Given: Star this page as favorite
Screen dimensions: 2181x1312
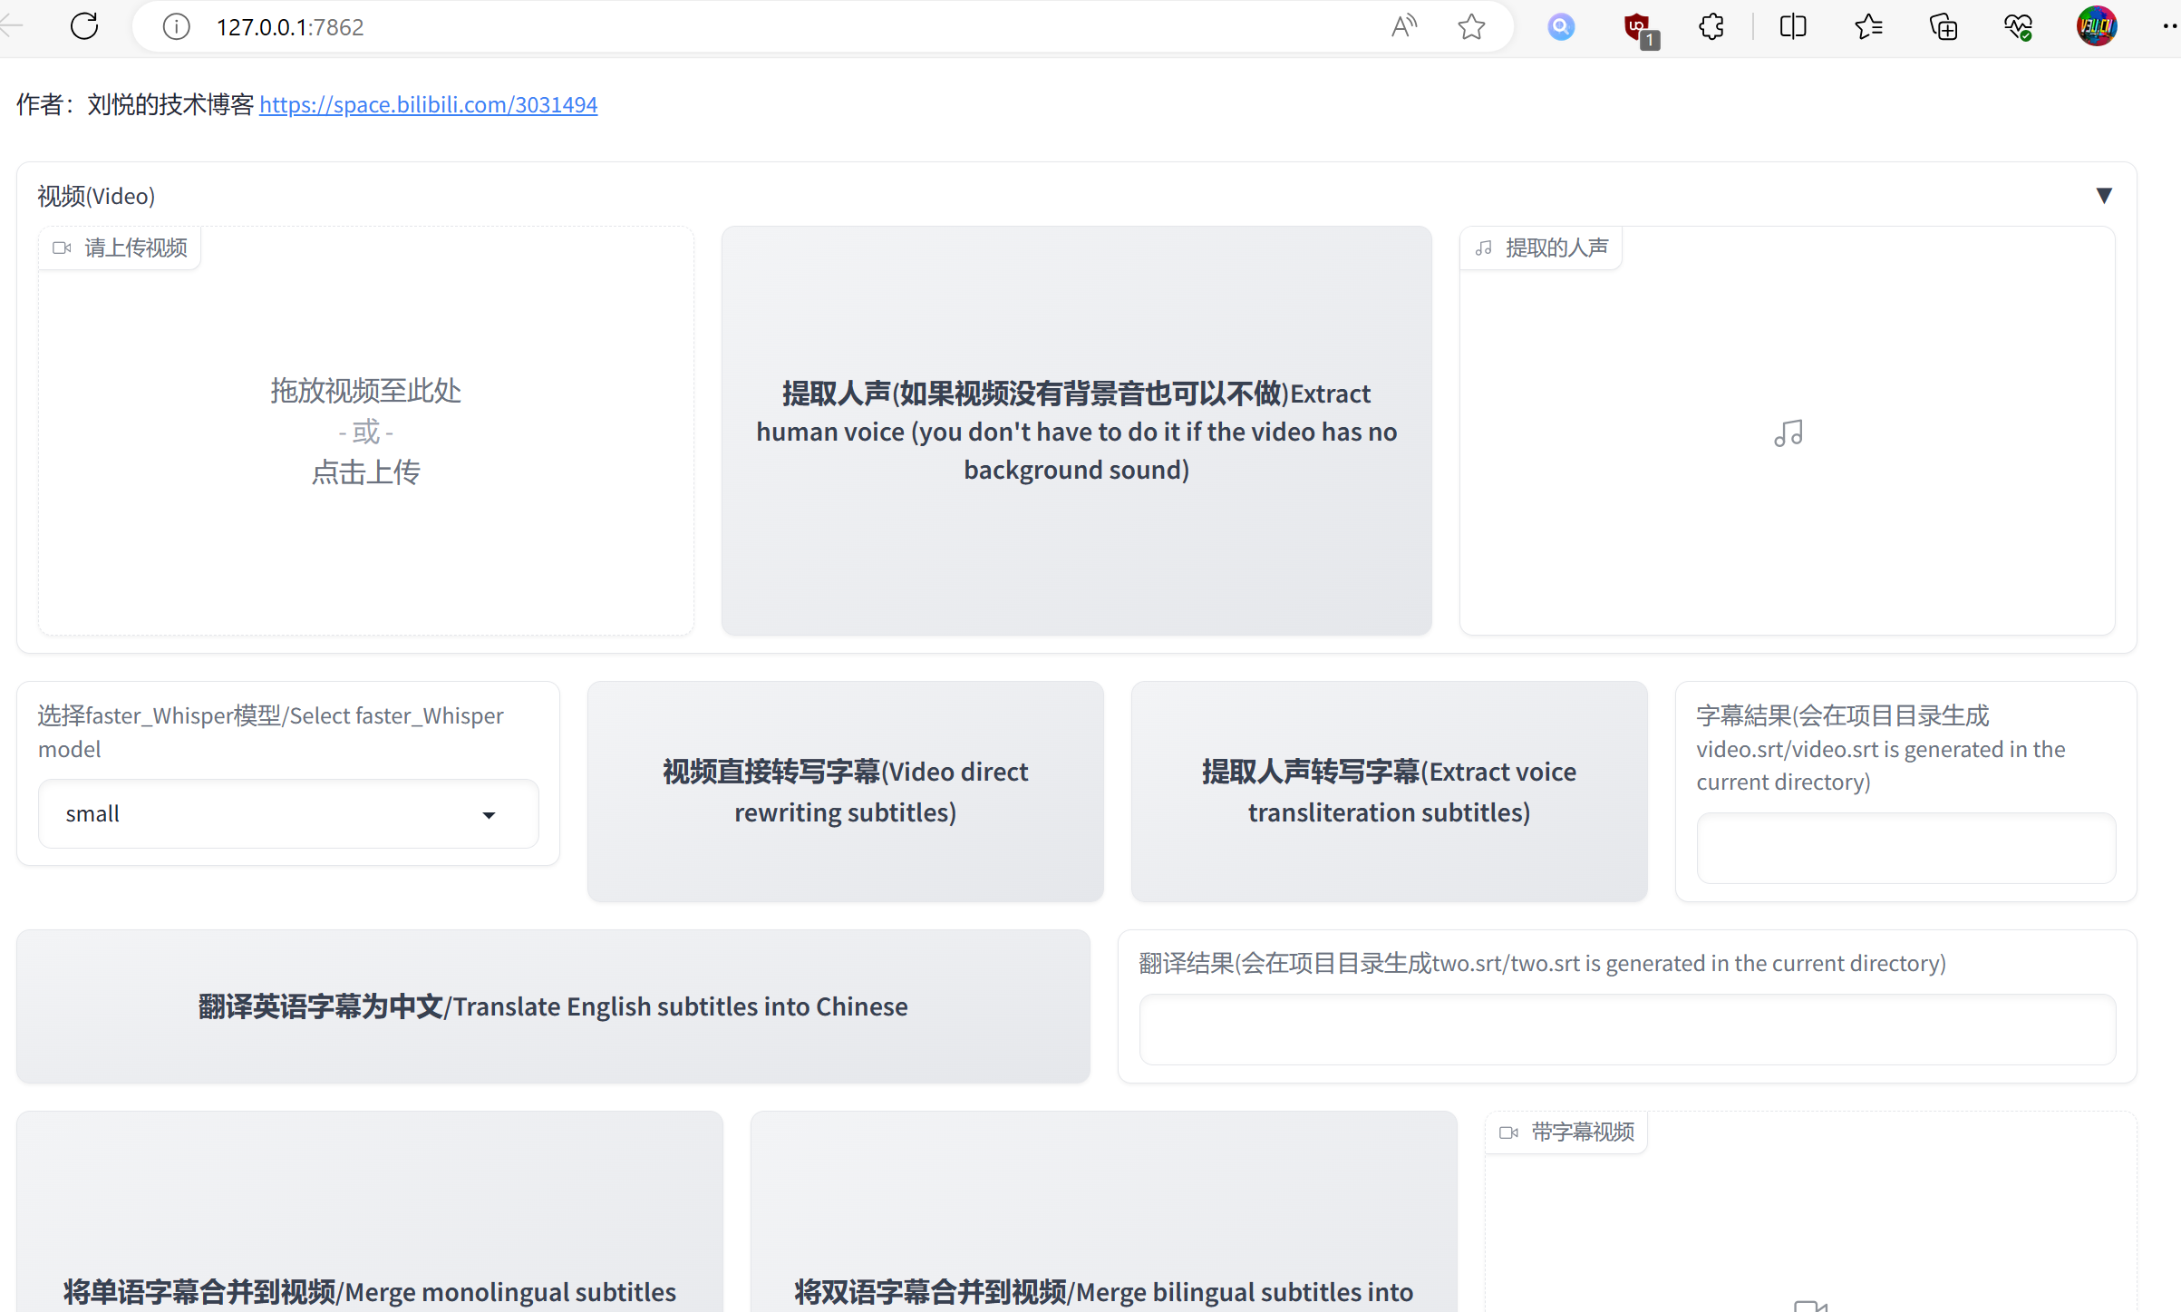Looking at the screenshot, I should pyautogui.click(x=1471, y=27).
